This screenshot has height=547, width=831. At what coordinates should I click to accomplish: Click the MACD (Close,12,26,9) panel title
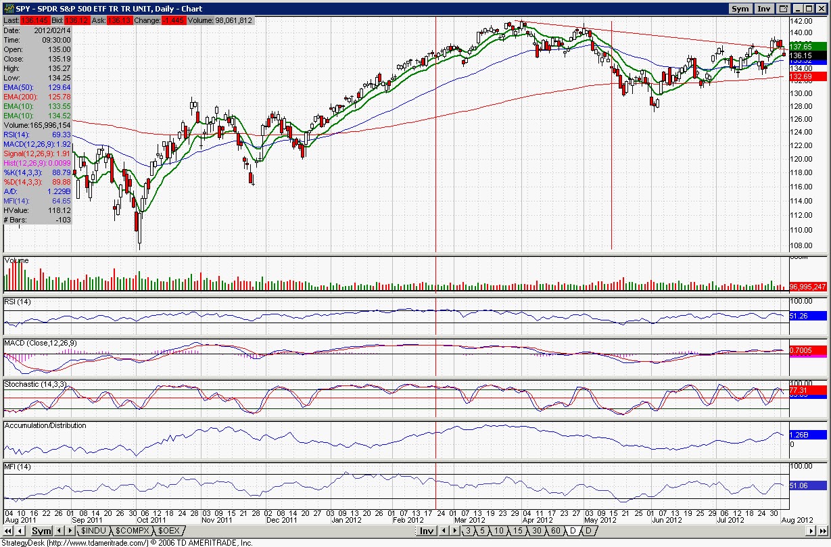tap(41, 343)
